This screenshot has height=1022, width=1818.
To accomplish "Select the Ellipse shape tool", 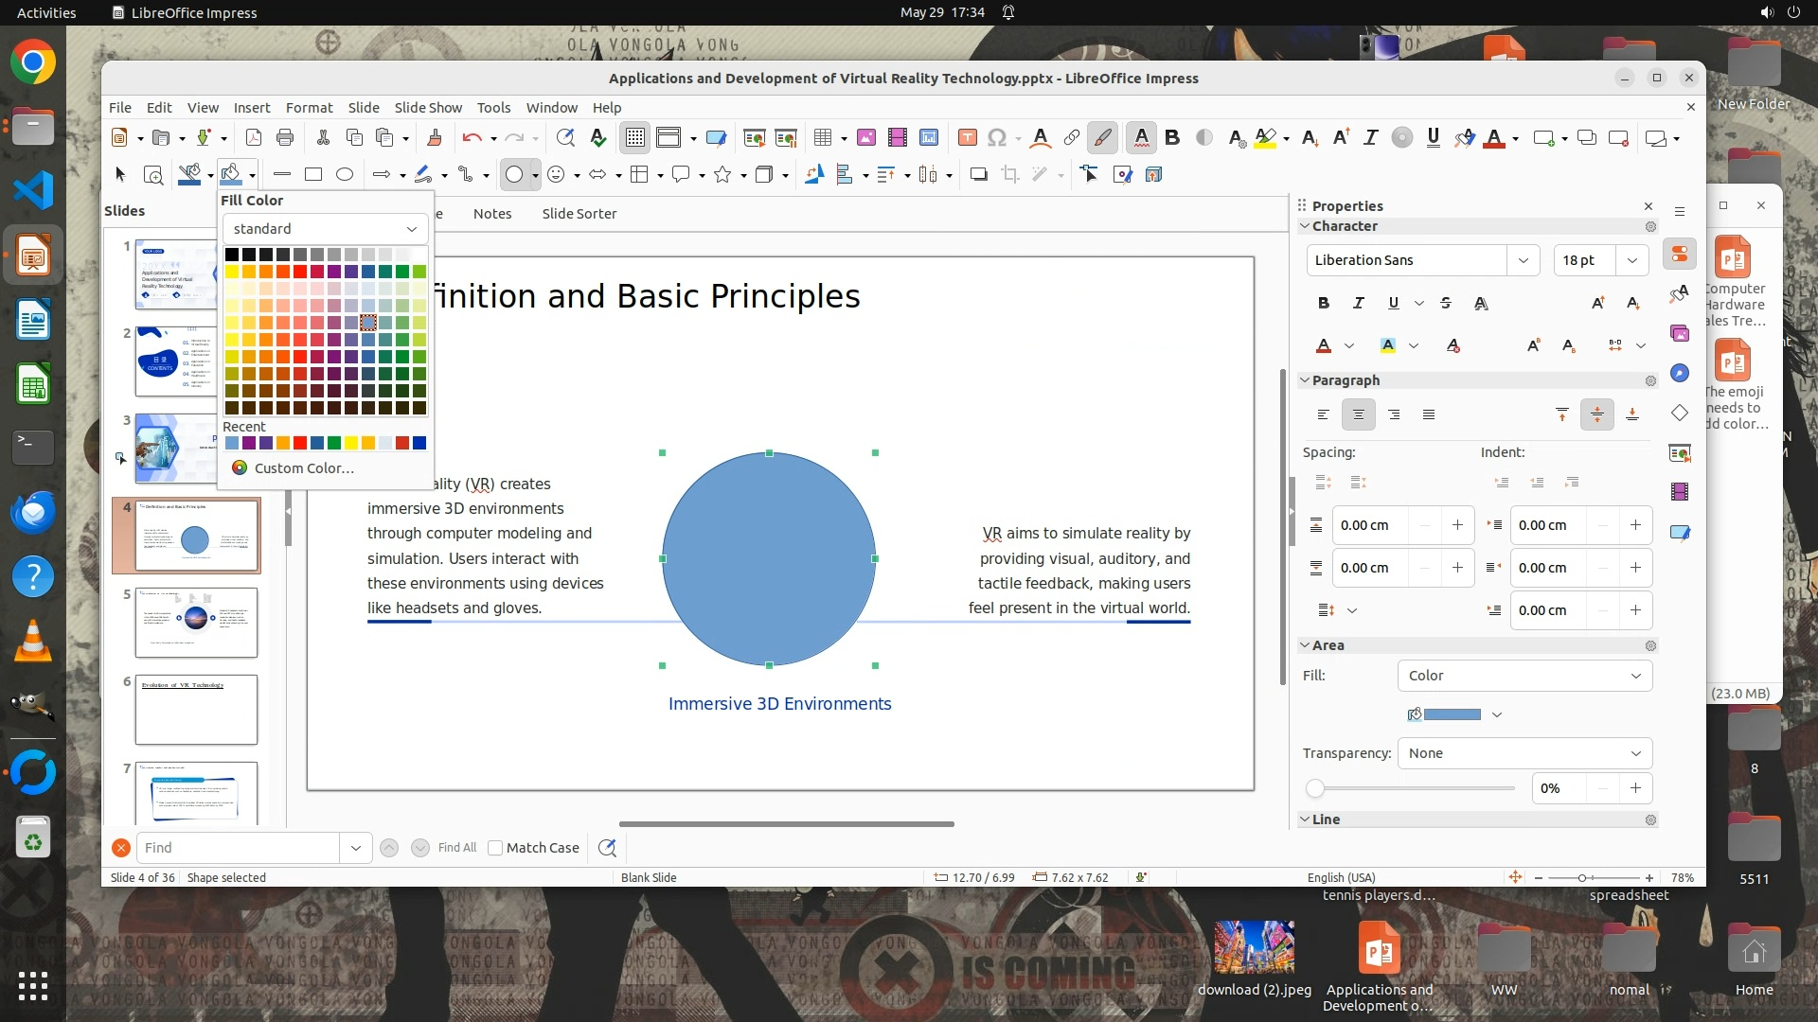I will [x=345, y=174].
